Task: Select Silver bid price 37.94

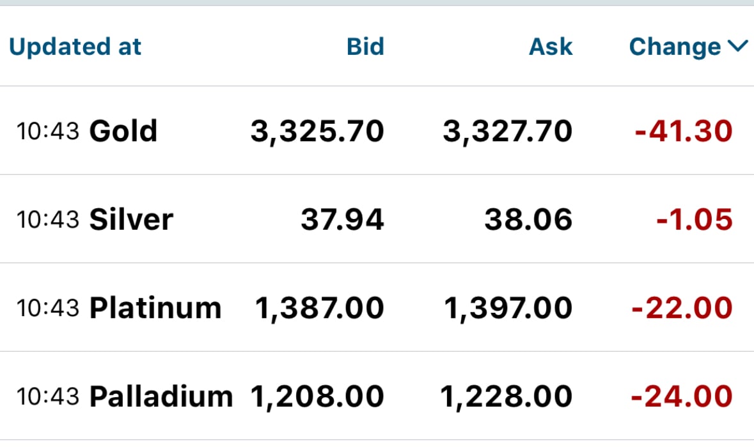Action: [342, 220]
